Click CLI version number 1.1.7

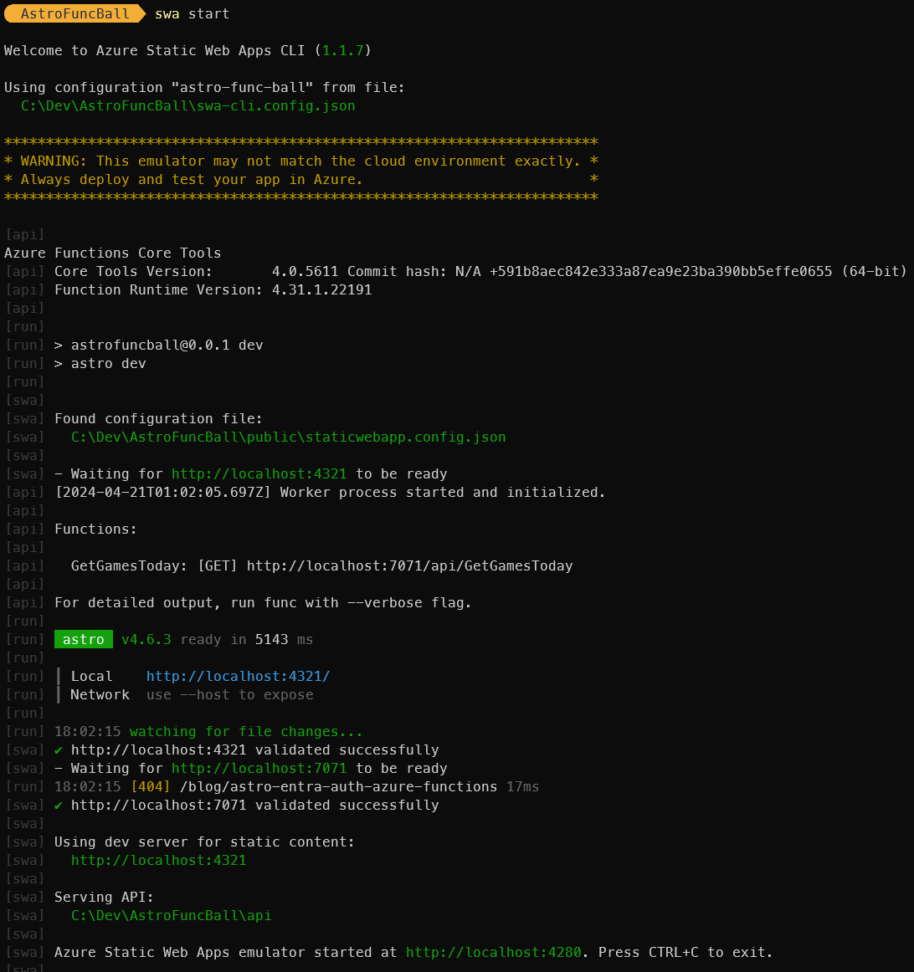[x=342, y=50]
